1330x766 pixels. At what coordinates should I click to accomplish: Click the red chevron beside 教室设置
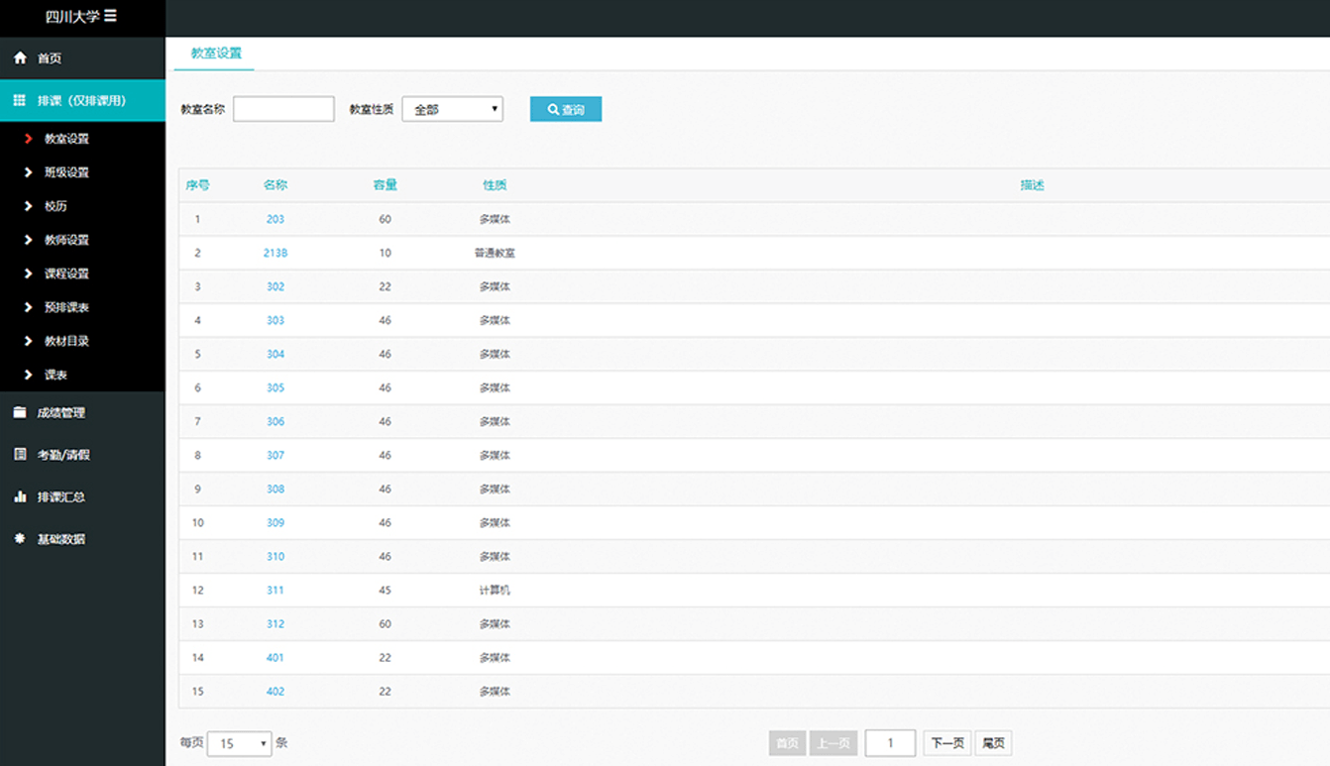pos(29,139)
